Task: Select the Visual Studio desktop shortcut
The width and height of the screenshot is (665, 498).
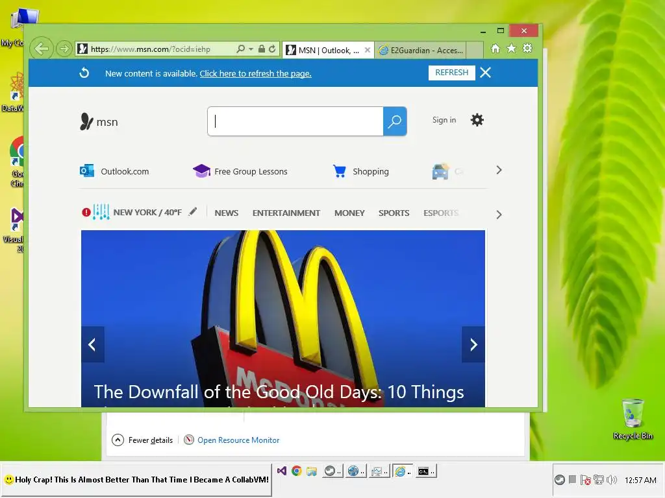Action: [16, 230]
